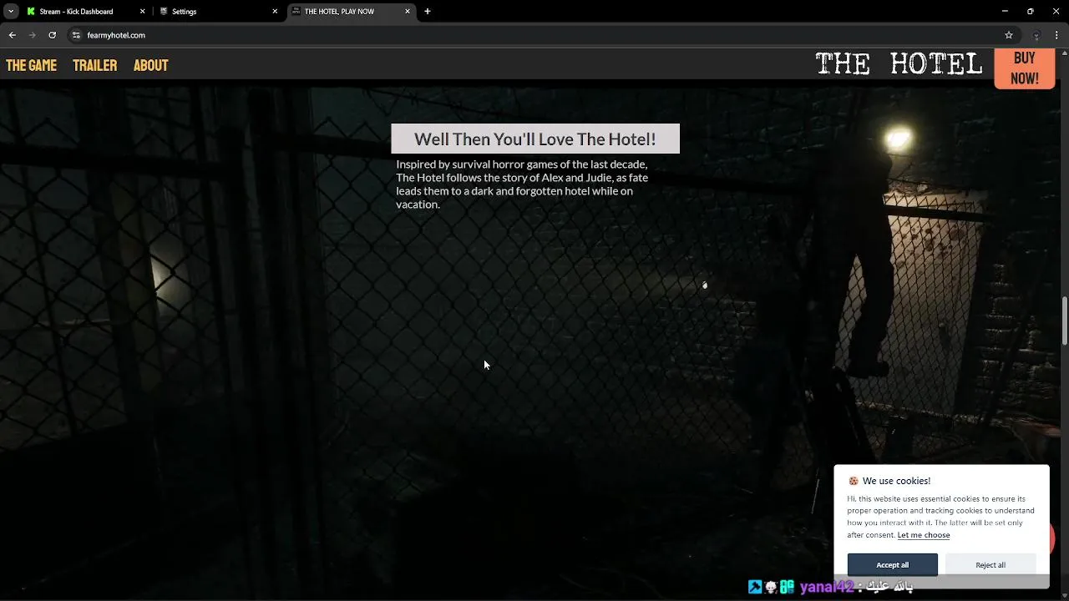Click the BUY NOW! button
This screenshot has height=601, width=1069.
click(x=1024, y=68)
